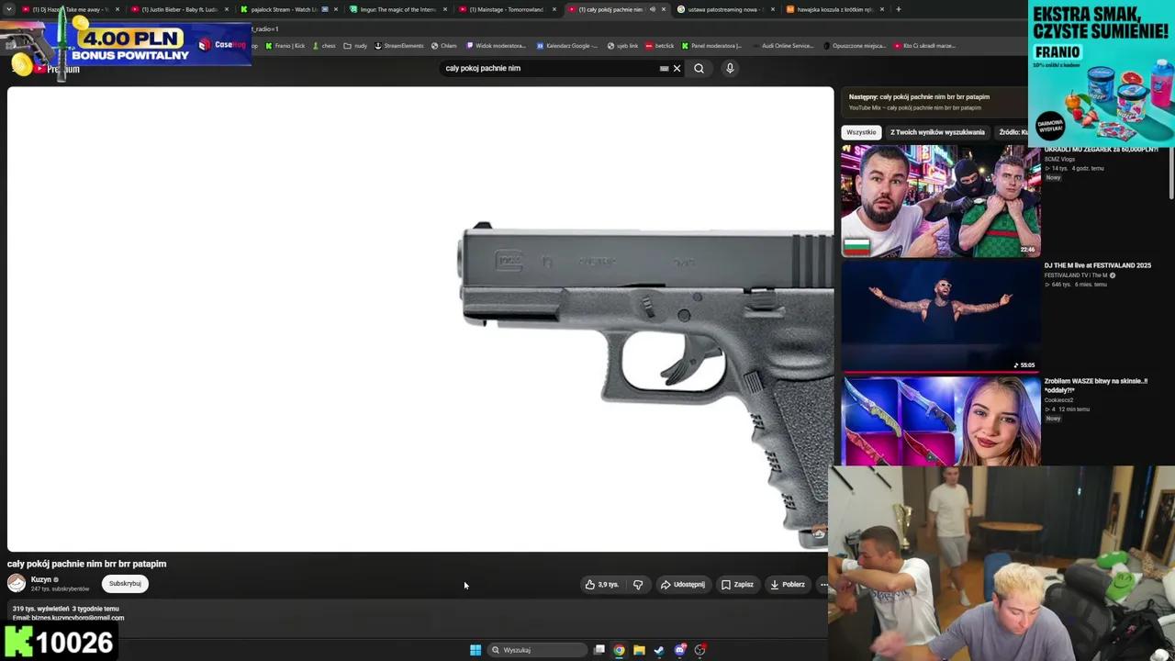Open Steam from the taskbar
1175x661 pixels.
click(659, 650)
